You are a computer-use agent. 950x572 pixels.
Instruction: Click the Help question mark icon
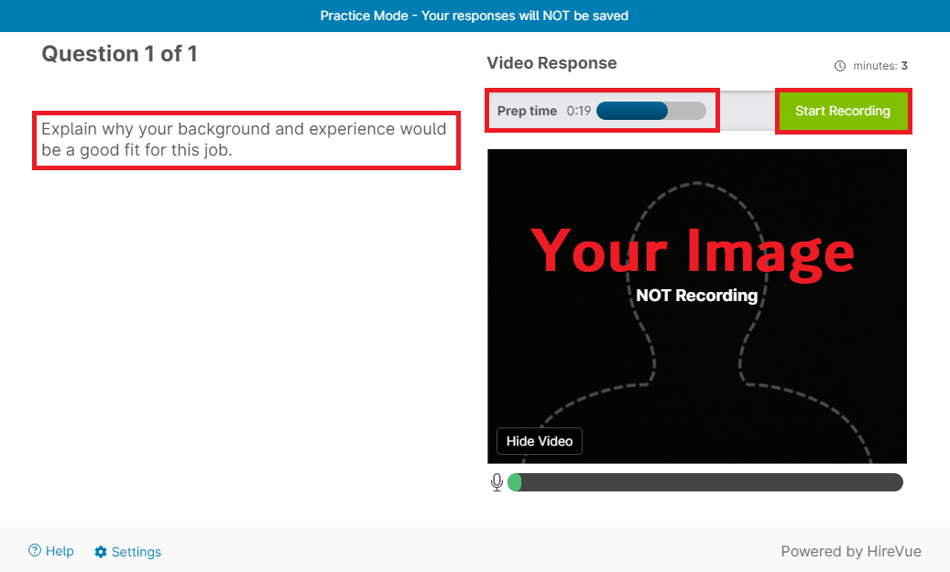[35, 551]
